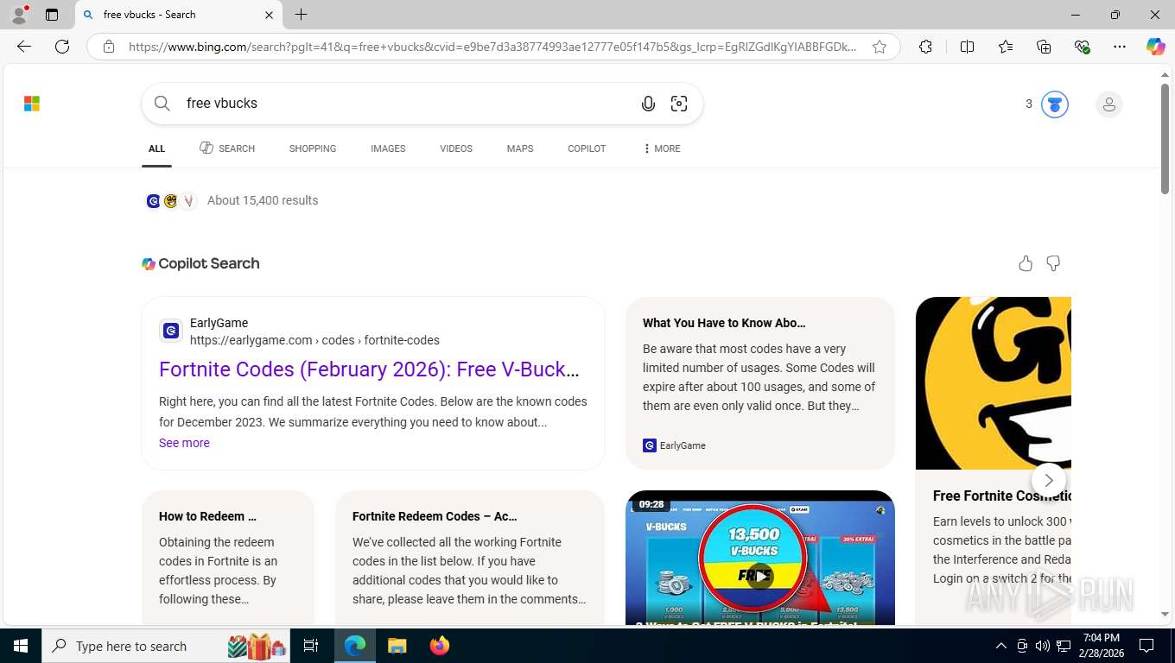View site information lock icon
The image size is (1175, 663).
pos(109,47)
